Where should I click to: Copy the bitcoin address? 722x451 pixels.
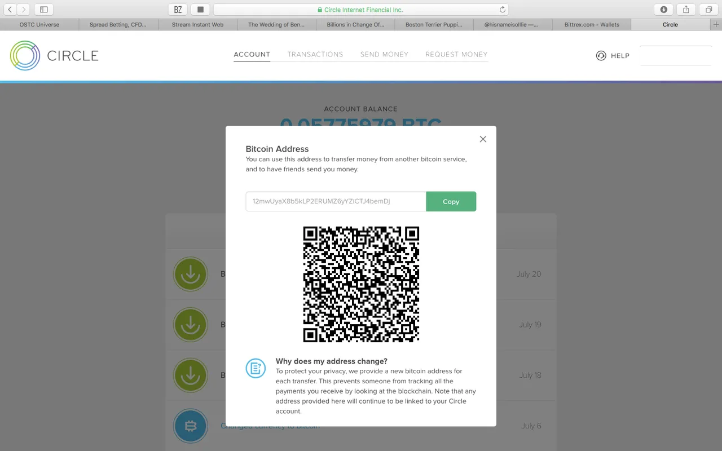point(451,201)
